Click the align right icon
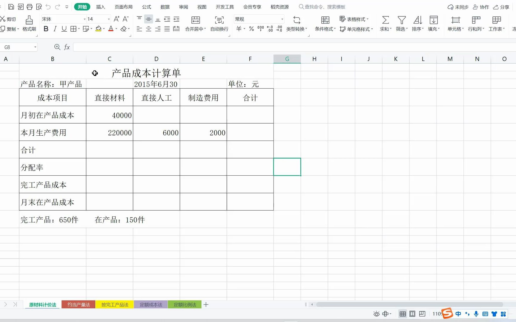 [158, 29]
